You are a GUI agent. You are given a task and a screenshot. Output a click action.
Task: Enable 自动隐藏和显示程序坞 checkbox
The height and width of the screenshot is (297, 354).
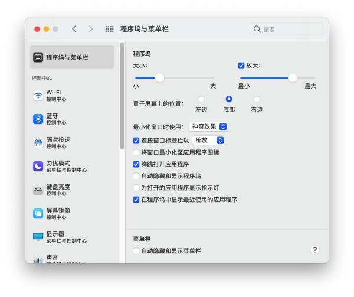[136, 176]
